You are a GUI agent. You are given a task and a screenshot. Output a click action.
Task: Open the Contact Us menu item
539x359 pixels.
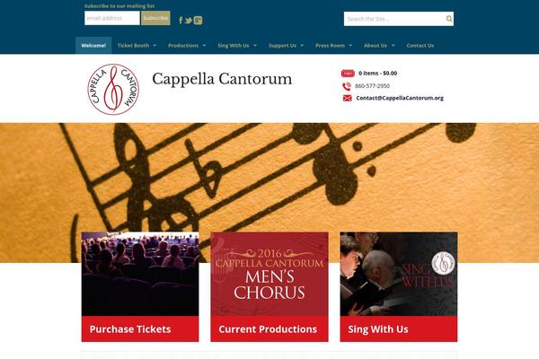[420, 46]
